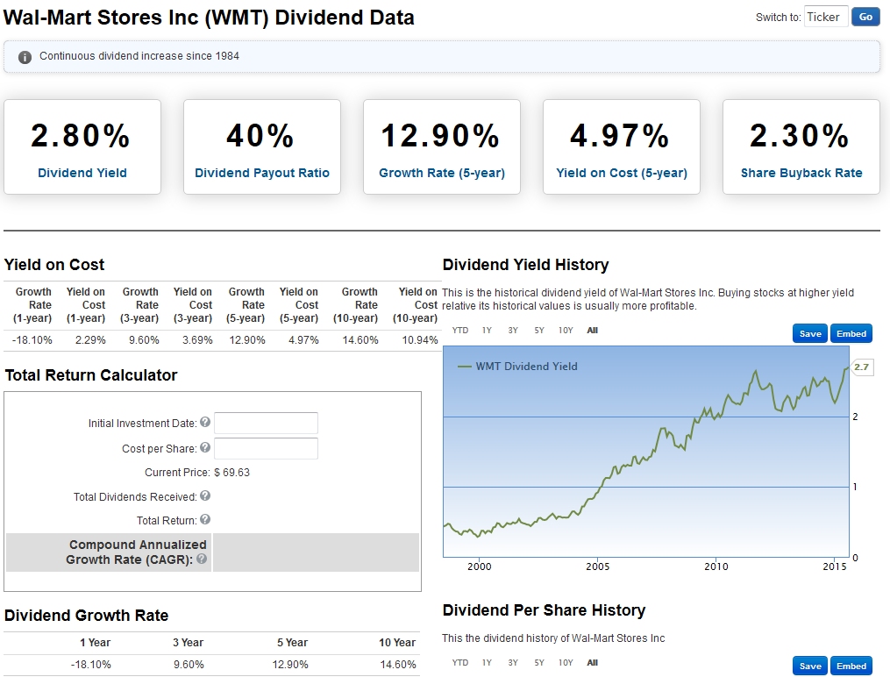Click the 40% payout ratio value

click(260, 136)
